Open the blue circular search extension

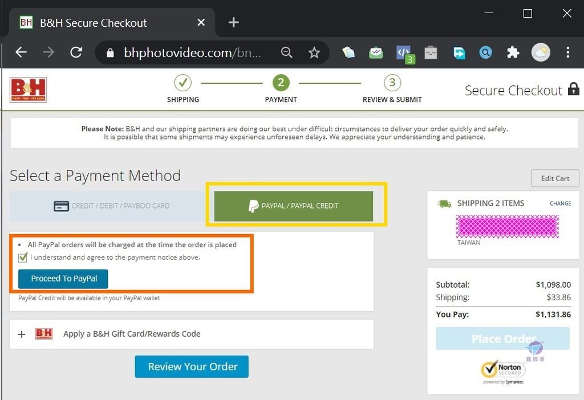coord(486,52)
